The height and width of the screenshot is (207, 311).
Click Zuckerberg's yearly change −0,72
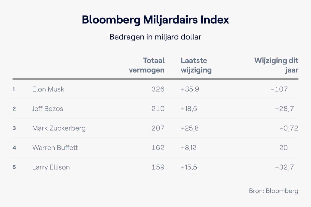click(x=288, y=128)
